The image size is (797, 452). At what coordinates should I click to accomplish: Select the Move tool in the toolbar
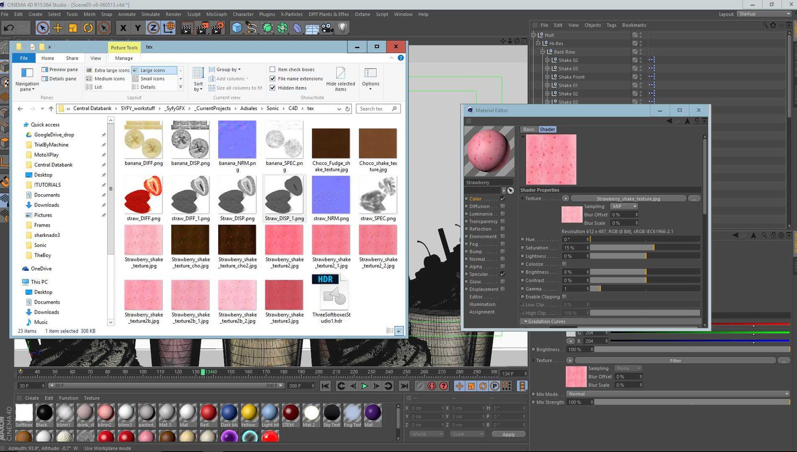pyautogui.click(x=58, y=28)
